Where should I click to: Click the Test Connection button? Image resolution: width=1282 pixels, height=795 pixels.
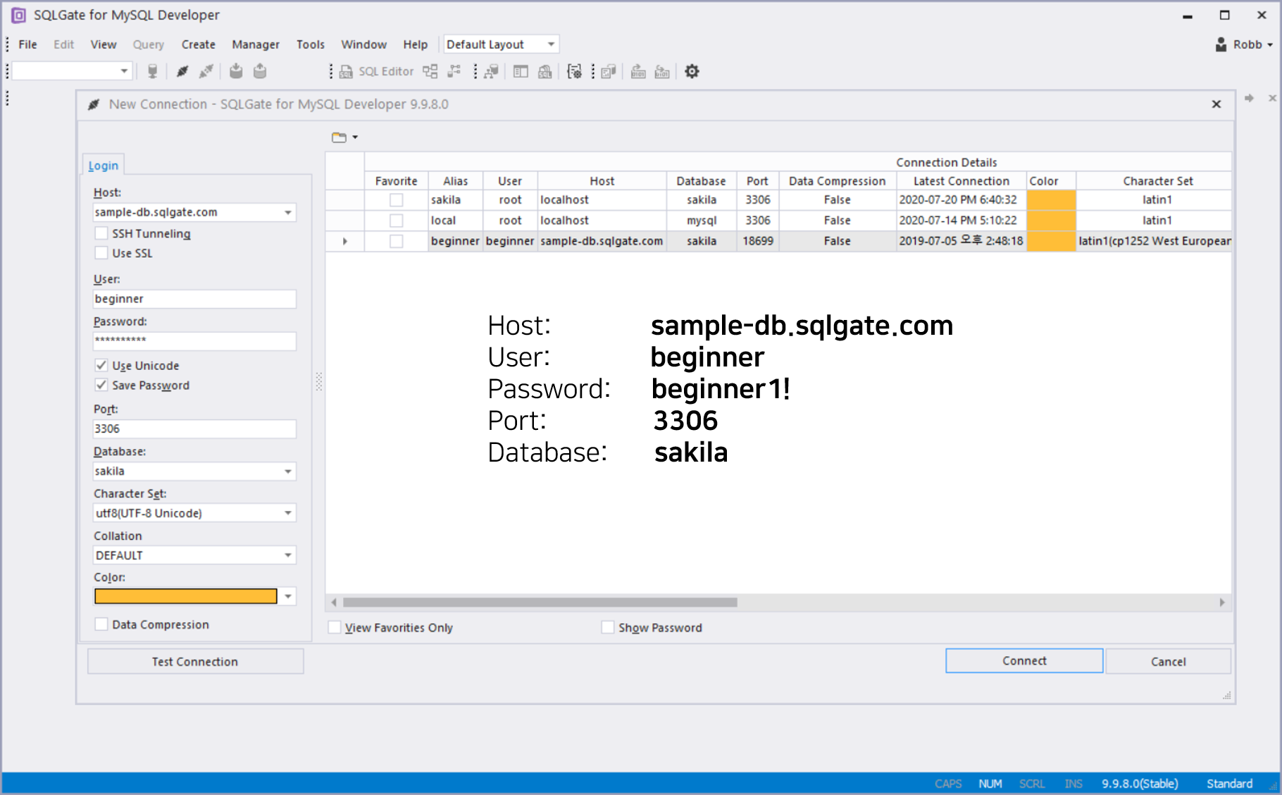pos(195,661)
